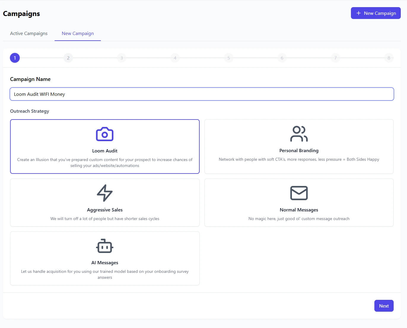Jump to step 6 in the progress stepper
The image size is (407, 328).
tap(282, 58)
